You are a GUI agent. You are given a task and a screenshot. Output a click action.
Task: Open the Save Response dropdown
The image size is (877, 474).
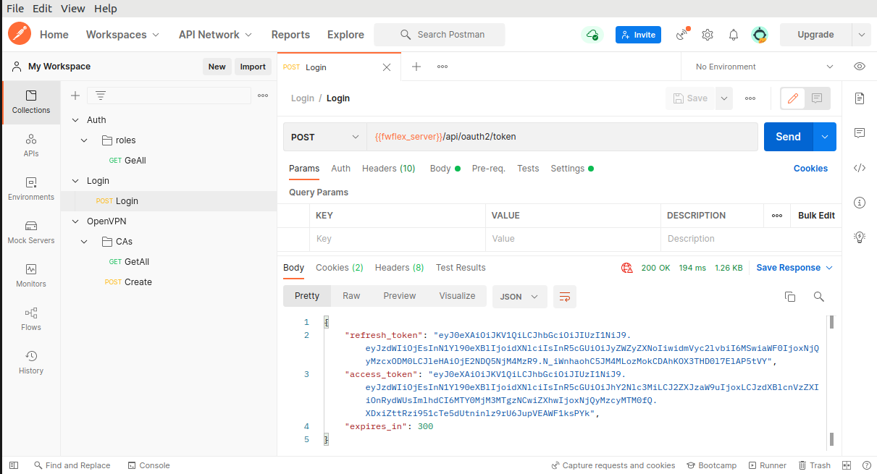[x=794, y=268]
